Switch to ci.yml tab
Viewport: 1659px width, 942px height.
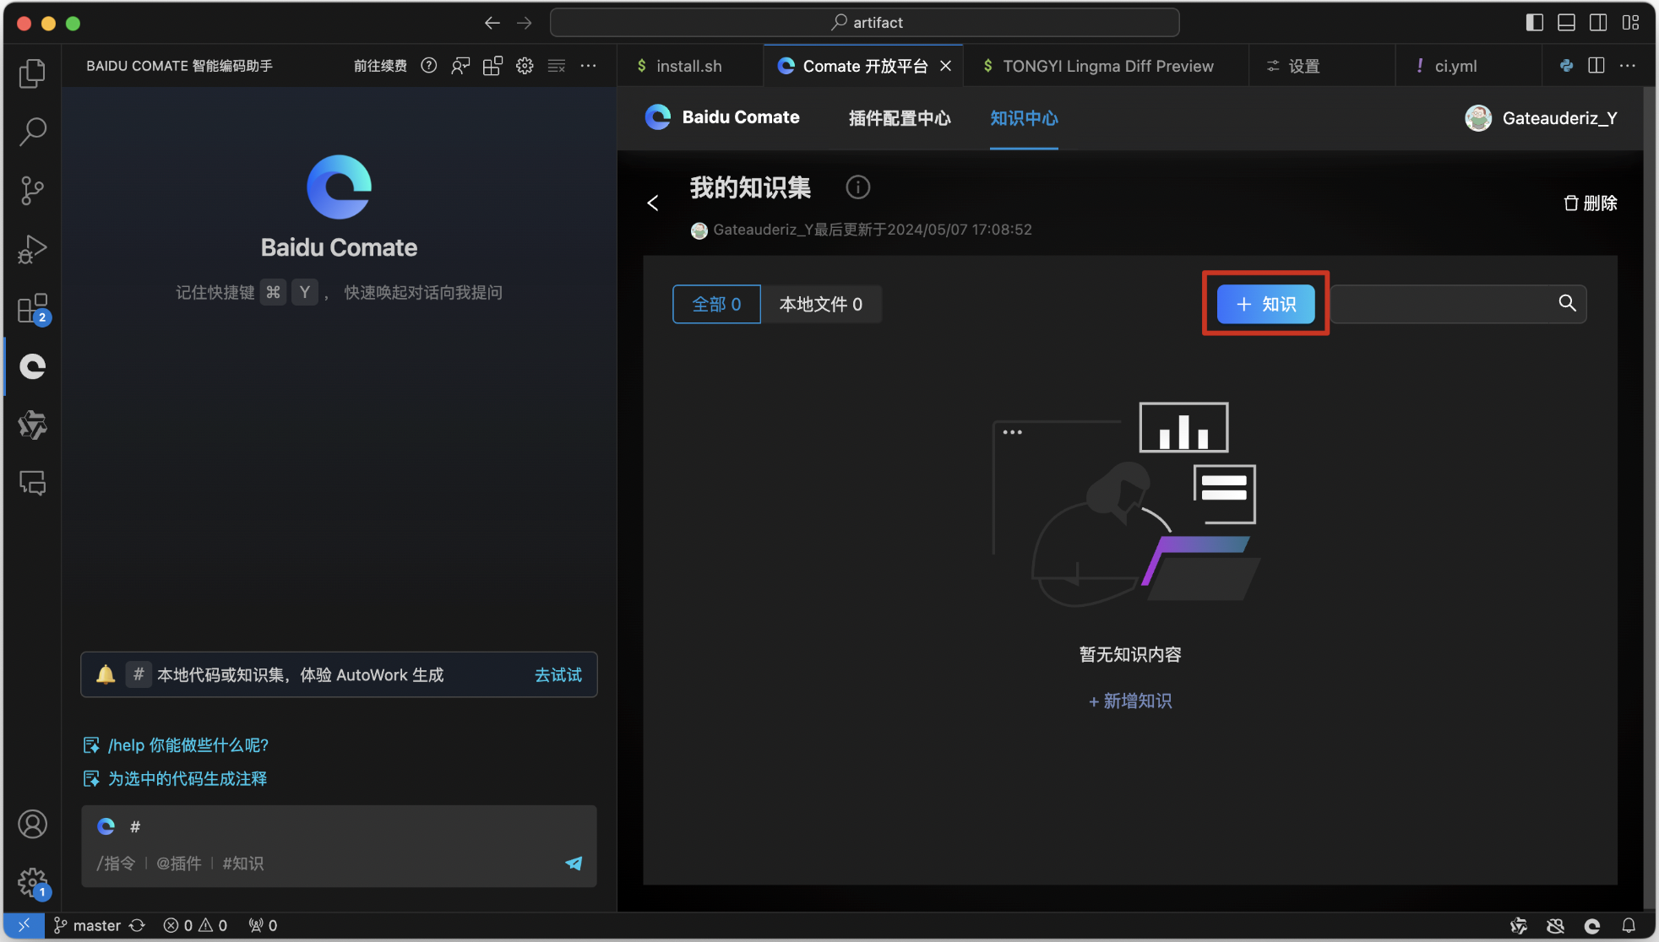pos(1455,66)
